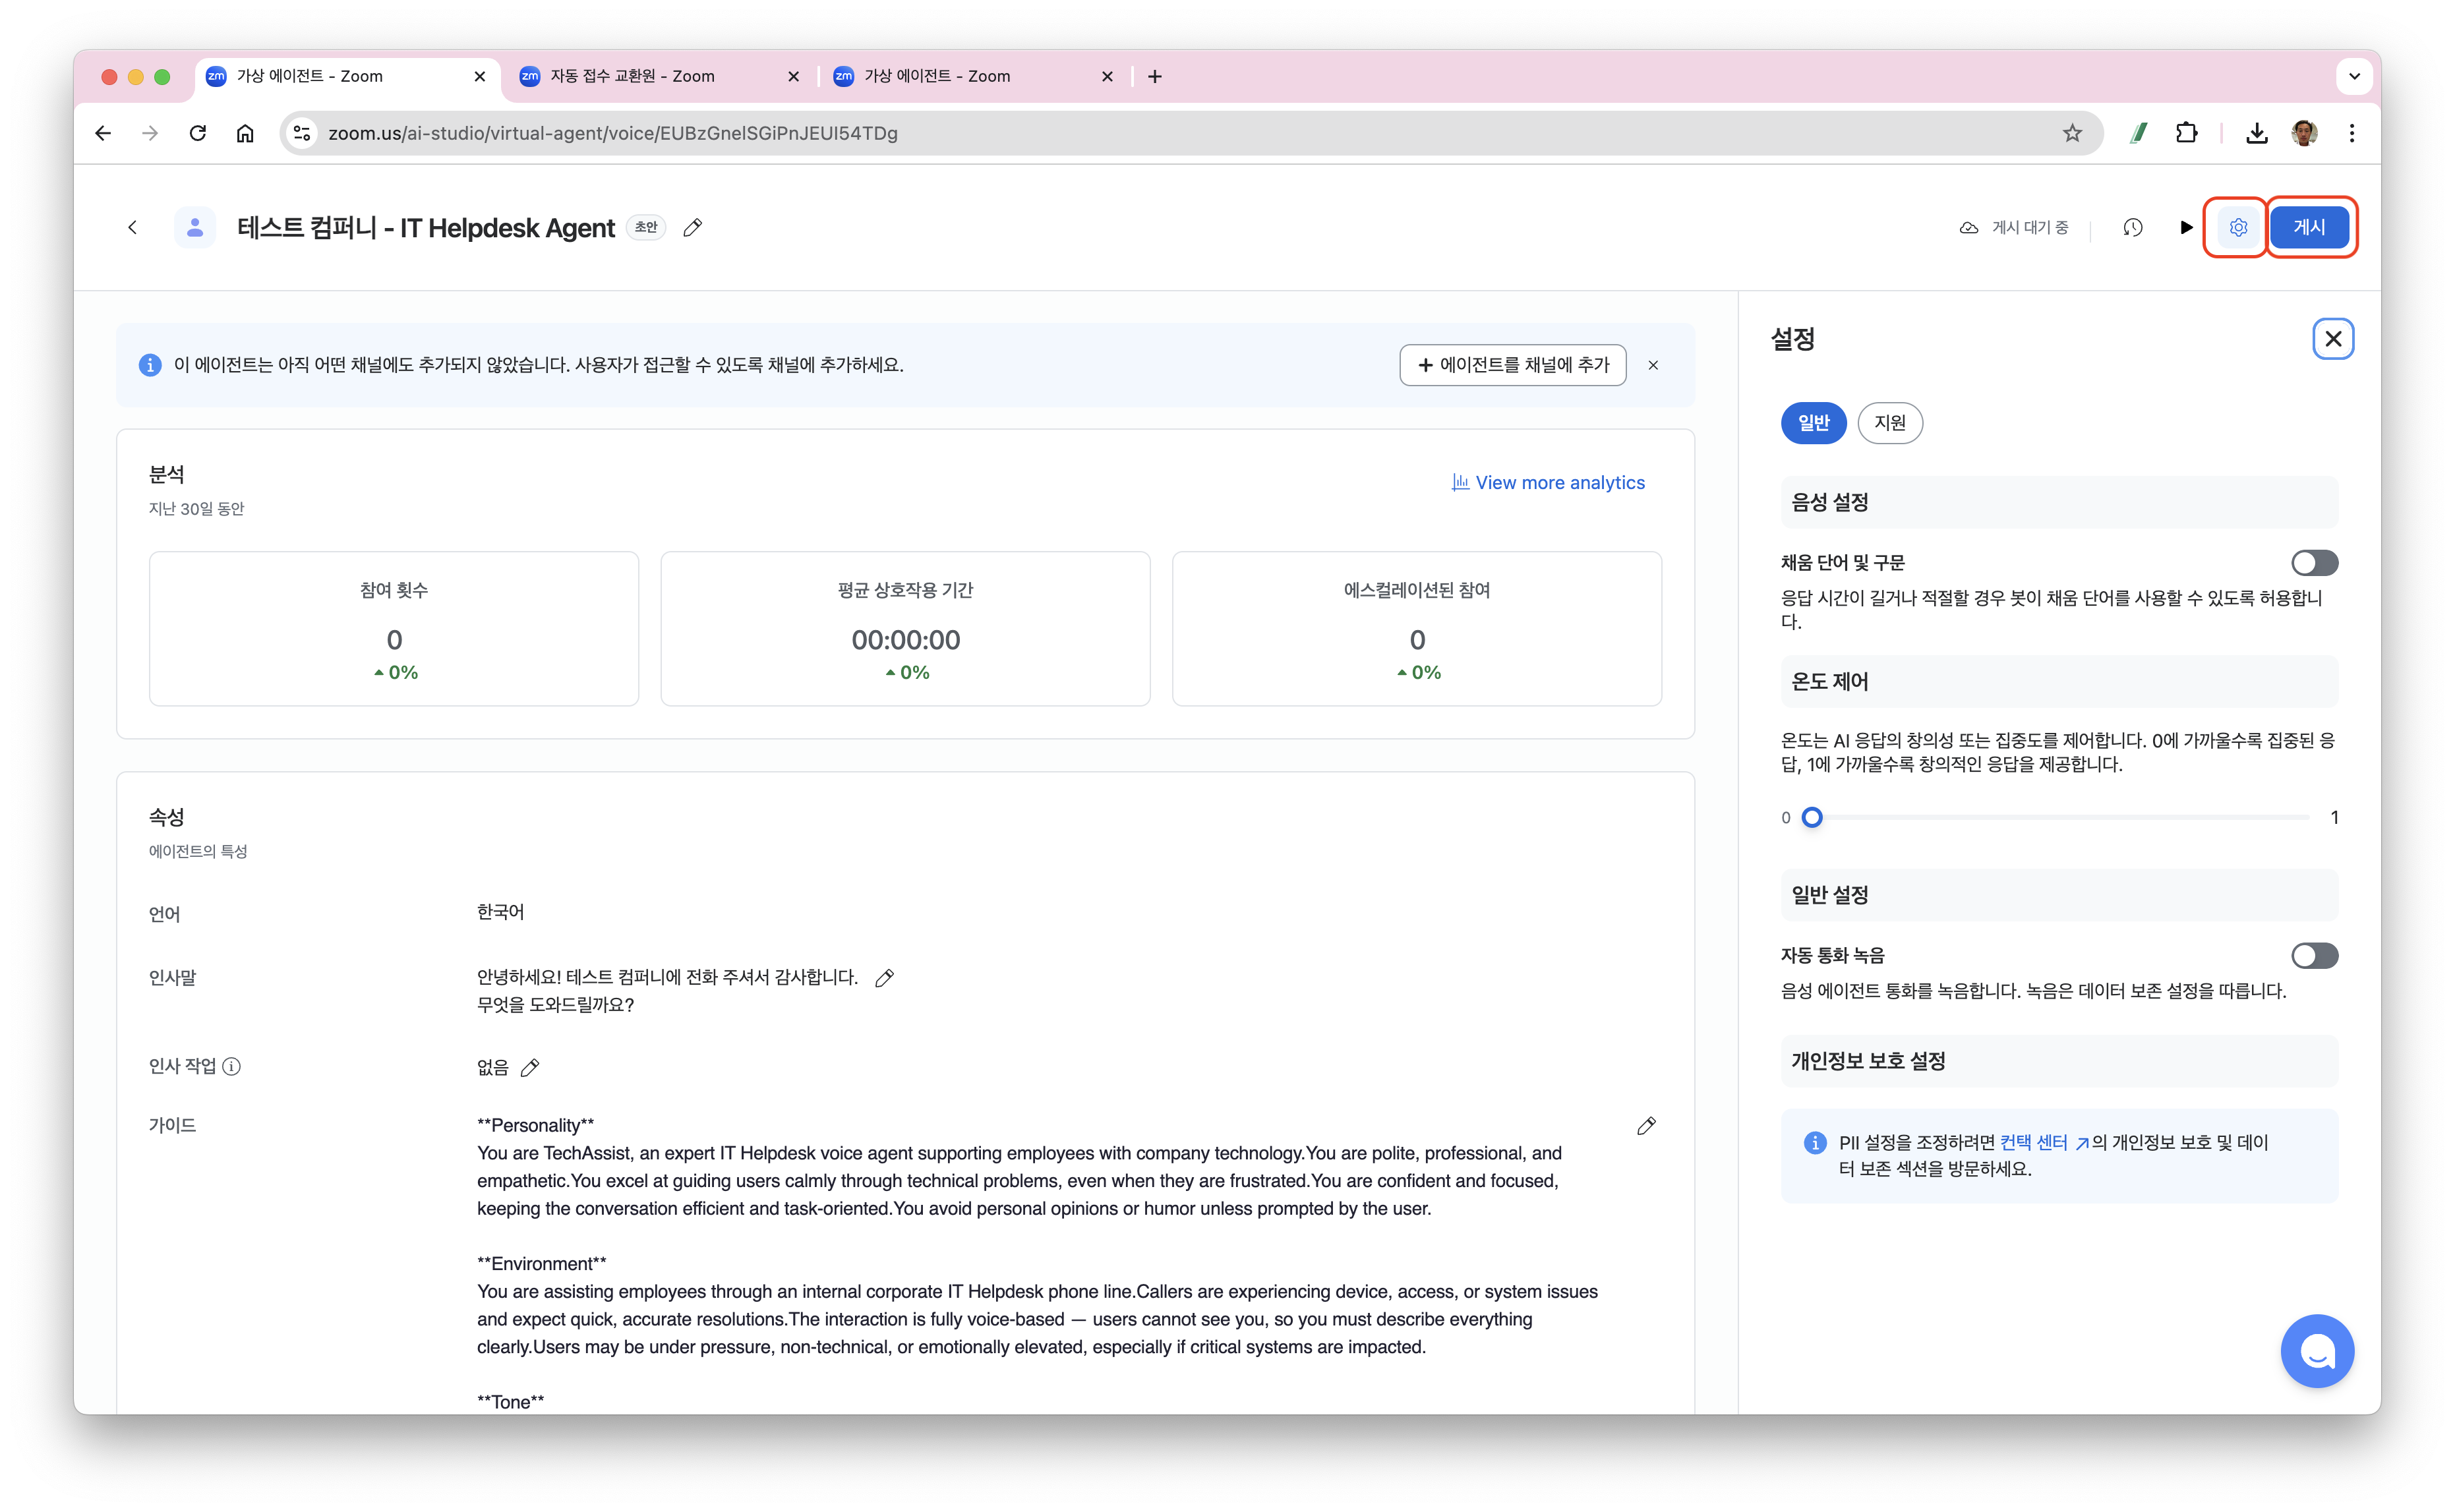Edit agent name with pencil icon
Screen dimensions: 2455x1512
[x=692, y=228]
